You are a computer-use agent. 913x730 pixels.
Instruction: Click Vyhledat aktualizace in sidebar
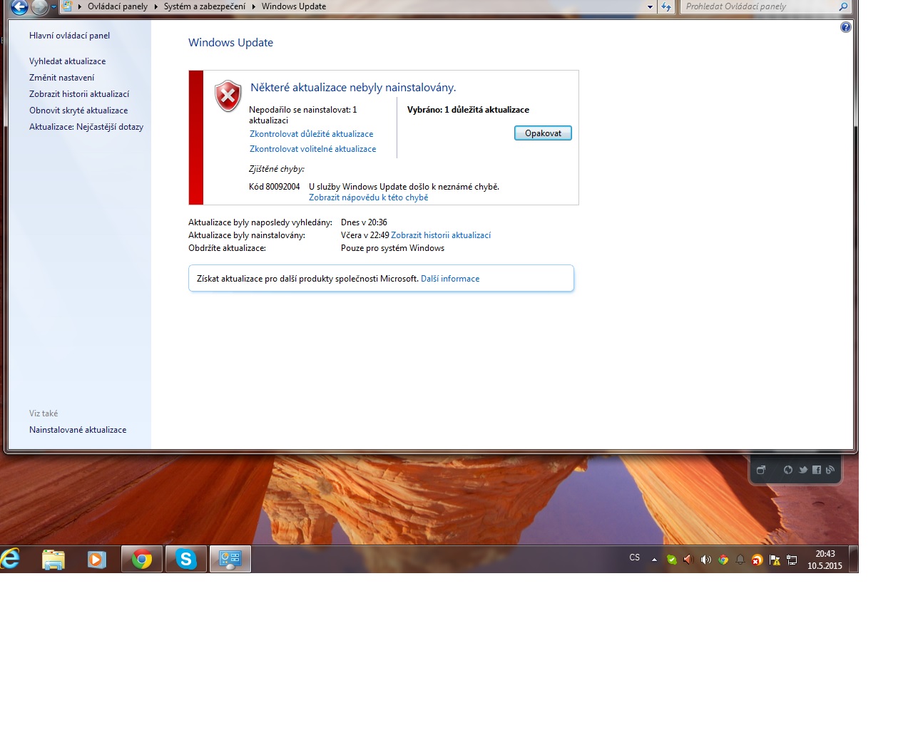pyautogui.click(x=68, y=61)
